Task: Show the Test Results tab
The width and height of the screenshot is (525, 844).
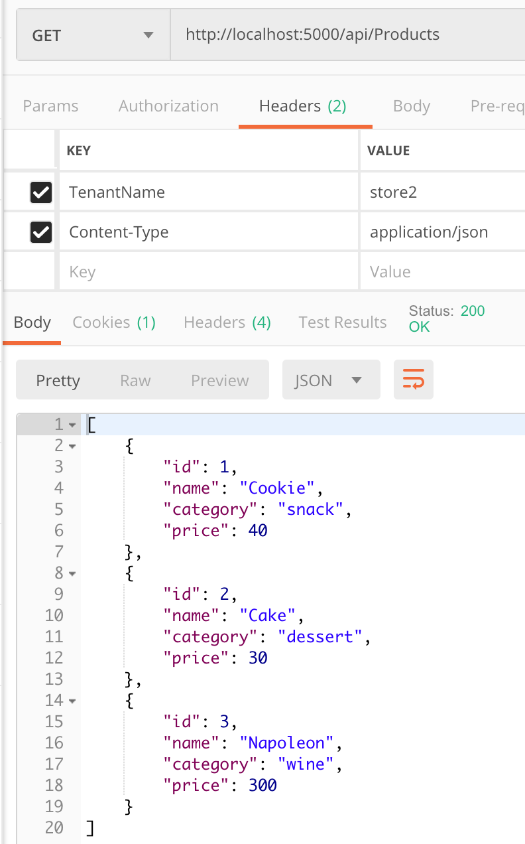Action: point(343,322)
